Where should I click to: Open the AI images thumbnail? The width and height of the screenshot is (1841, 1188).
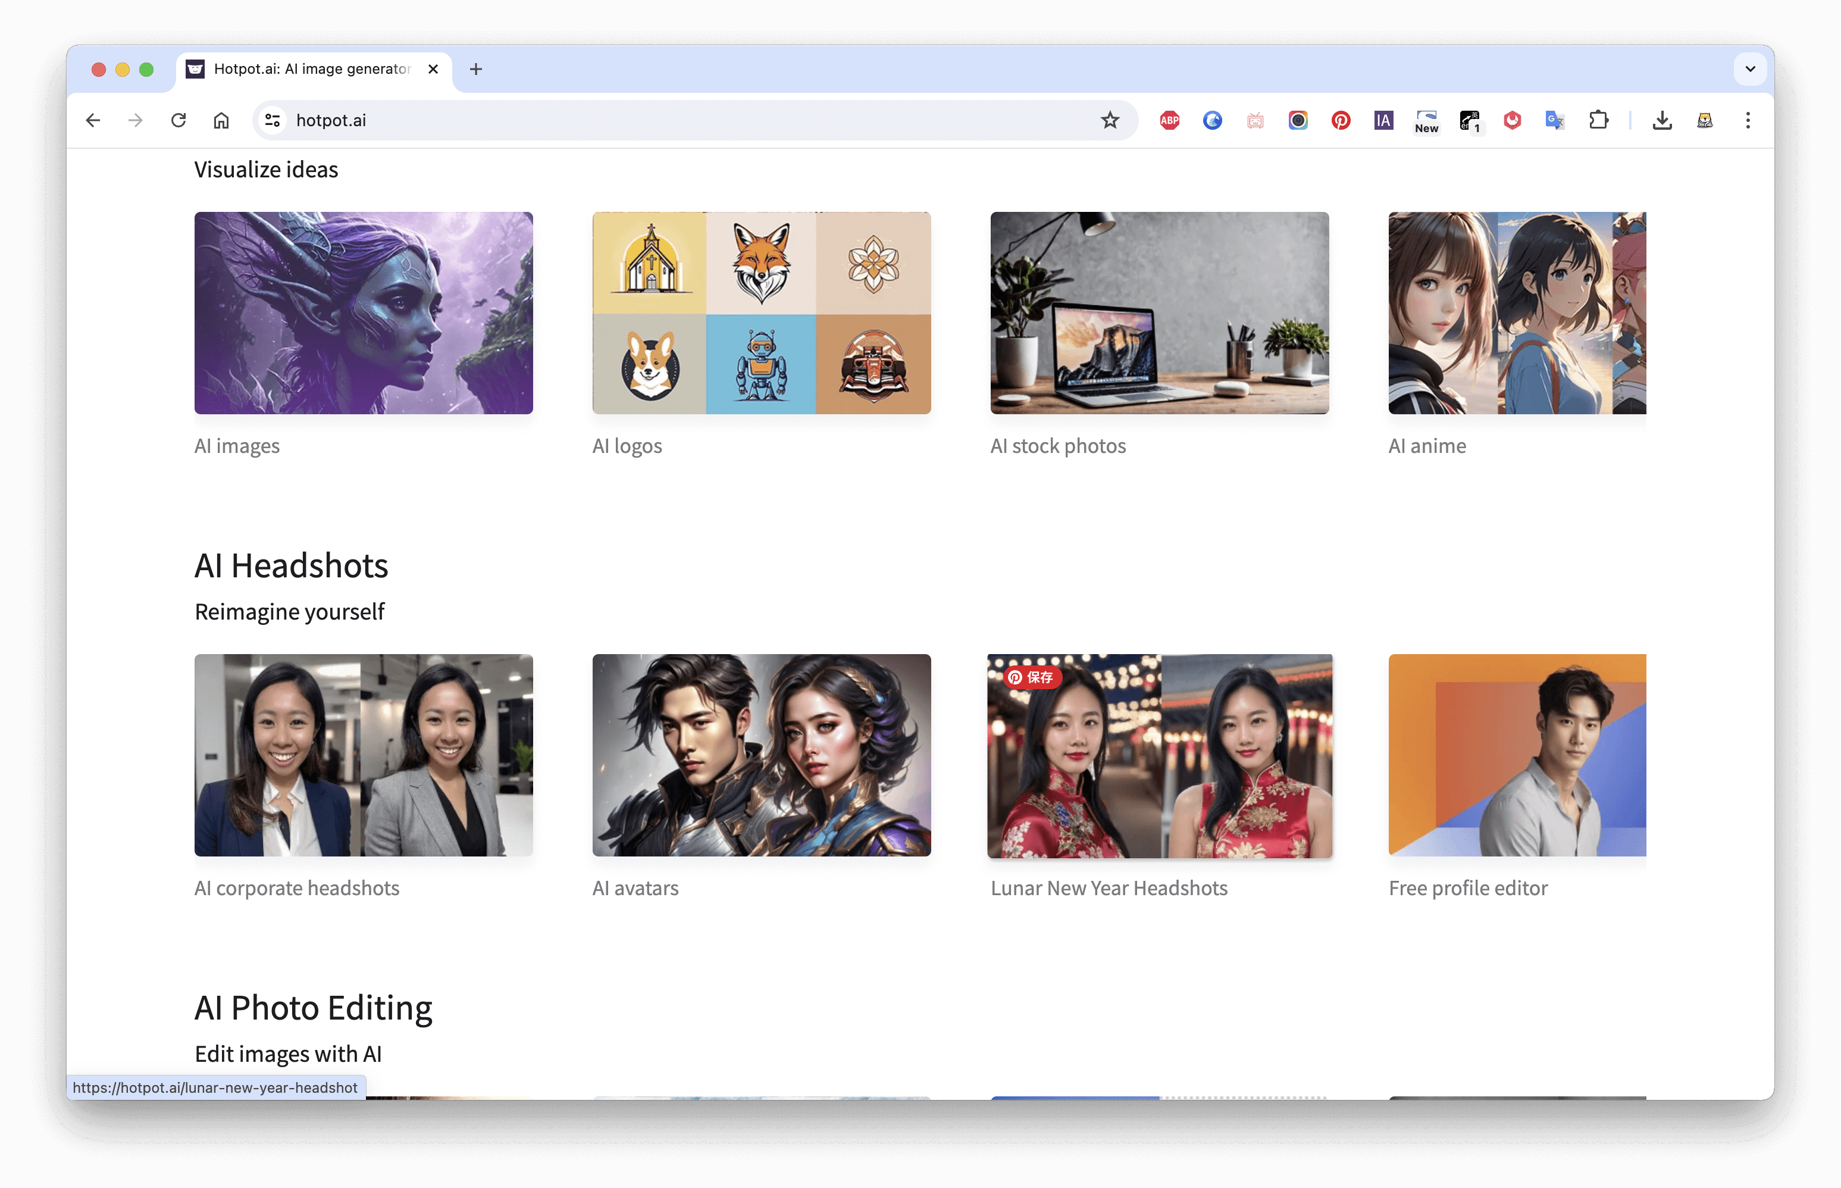[x=364, y=313]
